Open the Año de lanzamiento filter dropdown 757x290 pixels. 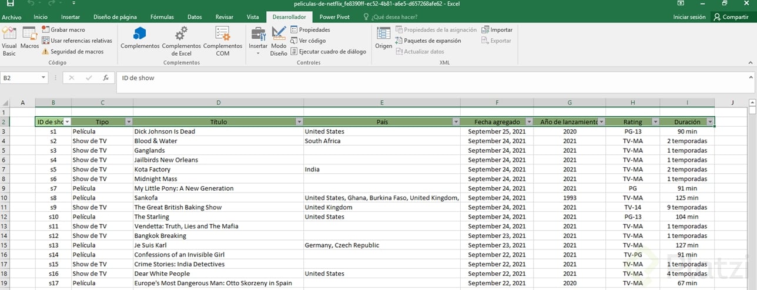click(601, 122)
